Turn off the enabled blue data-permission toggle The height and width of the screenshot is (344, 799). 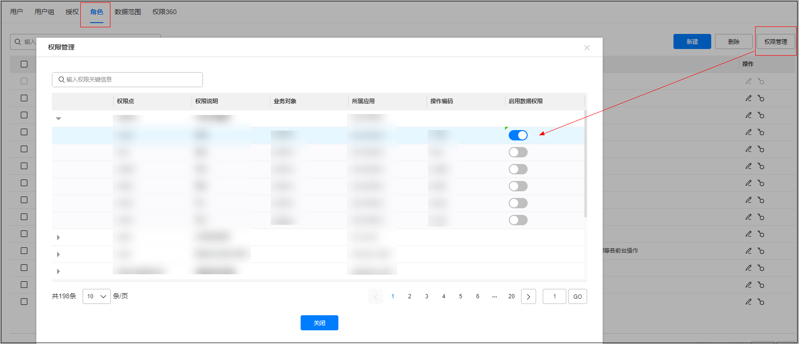point(518,135)
